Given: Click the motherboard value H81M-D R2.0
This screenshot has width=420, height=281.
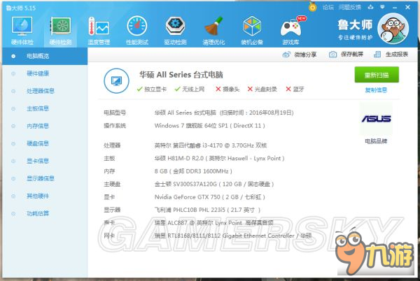Looking at the screenshot, I should pos(219,158).
